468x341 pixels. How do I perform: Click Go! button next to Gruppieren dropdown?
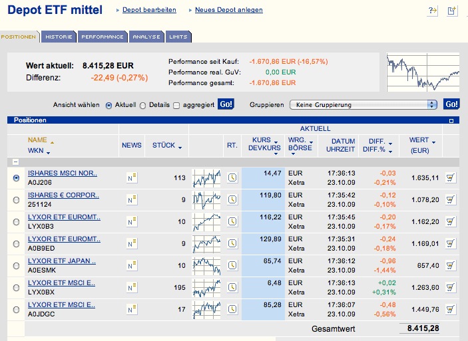click(451, 104)
